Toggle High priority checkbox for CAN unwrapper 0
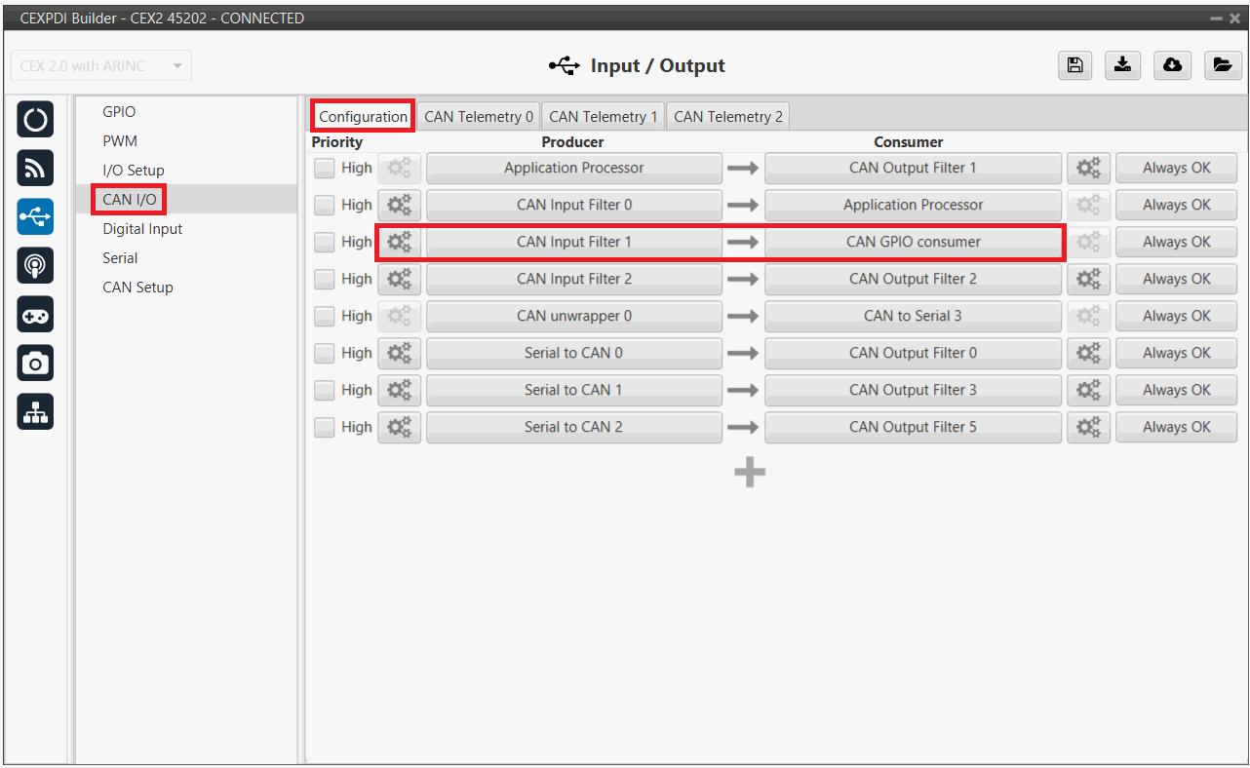Image resolution: width=1250 pixels, height=768 pixels. coord(324,316)
